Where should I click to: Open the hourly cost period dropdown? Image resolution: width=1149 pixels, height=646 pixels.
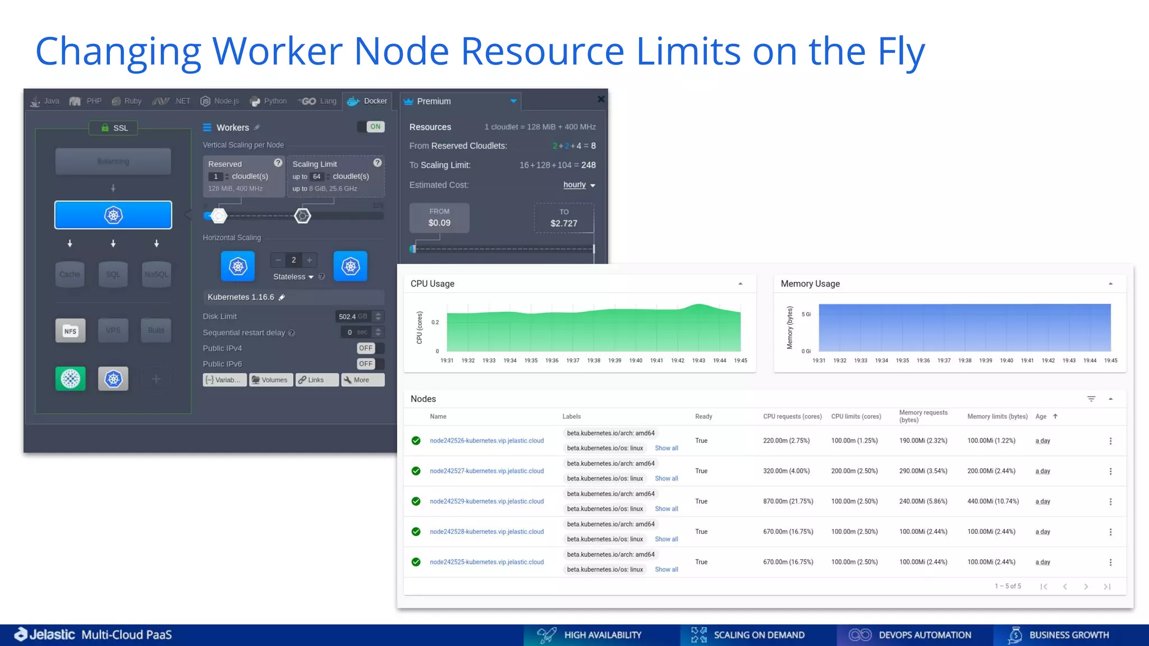[580, 185]
